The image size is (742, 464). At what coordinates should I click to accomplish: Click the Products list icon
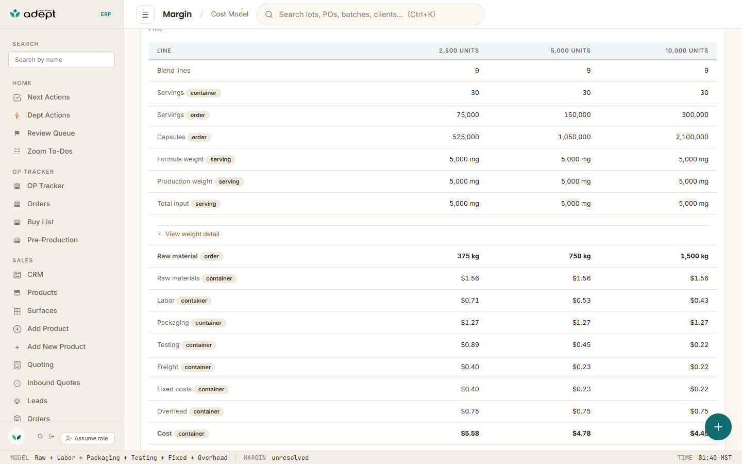click(x=17, y=293)
